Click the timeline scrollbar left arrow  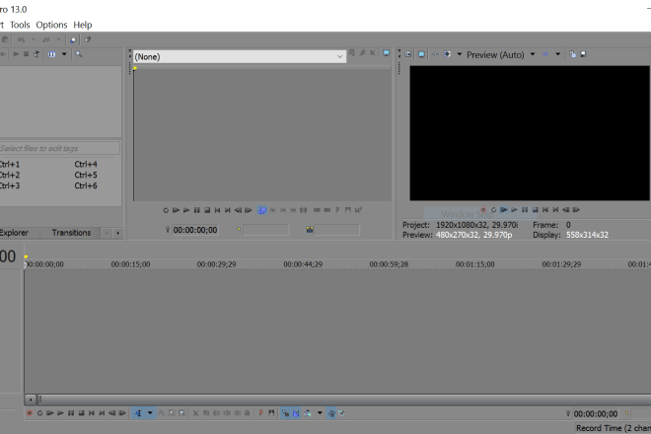(31, 399)
